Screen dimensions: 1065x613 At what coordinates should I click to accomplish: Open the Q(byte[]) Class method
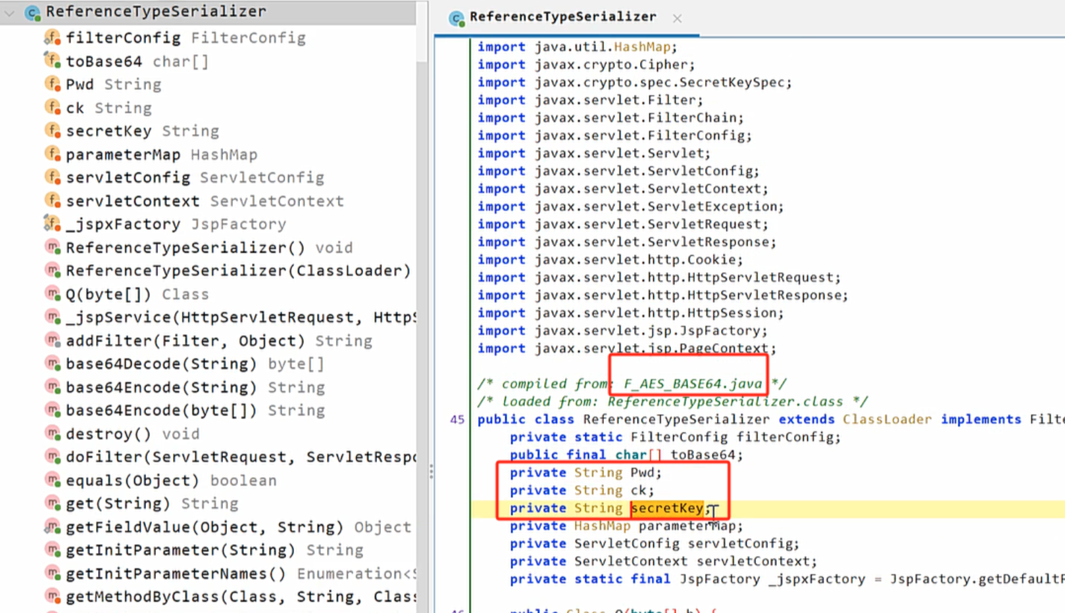[x=137, y=294]
